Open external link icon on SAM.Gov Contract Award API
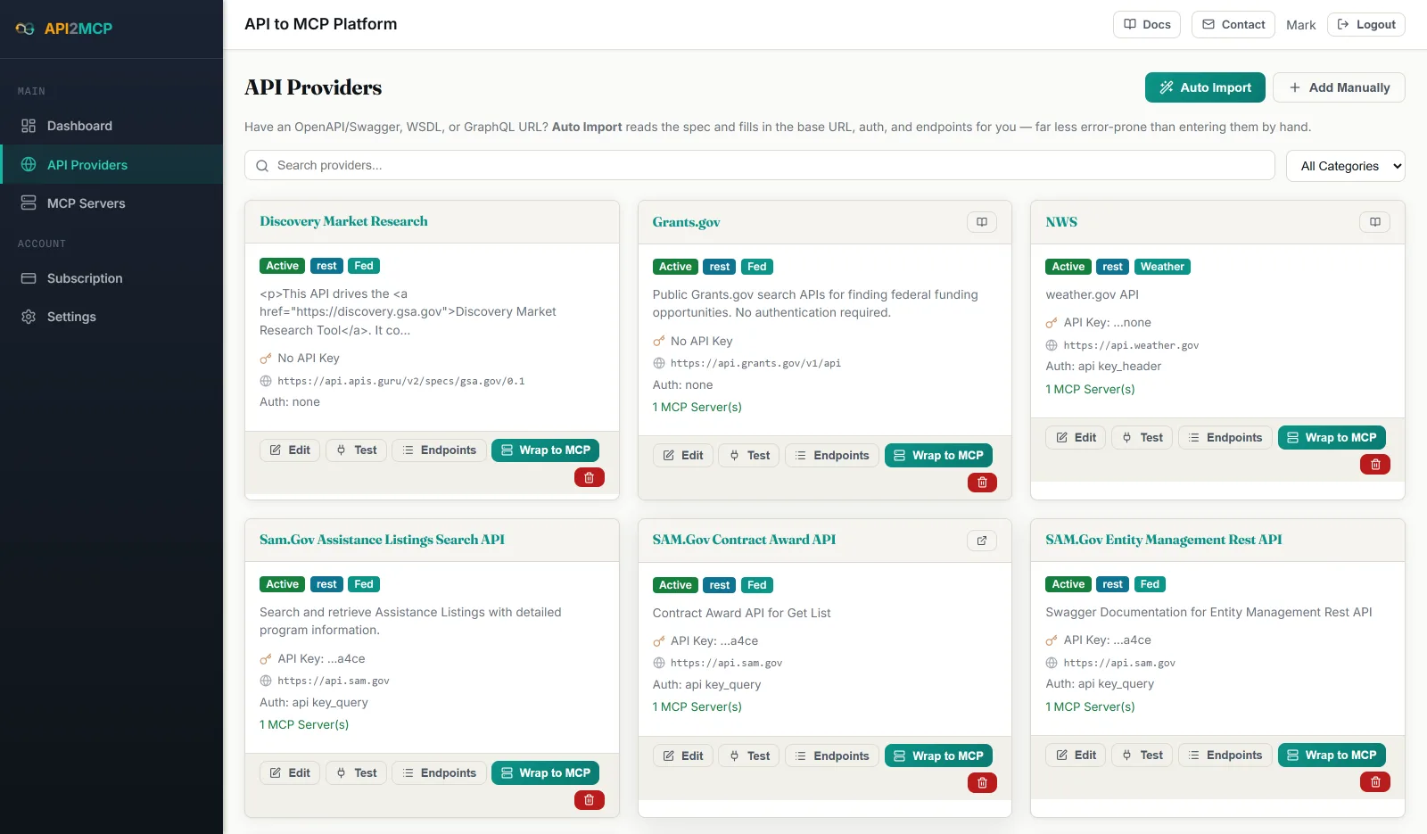This screenshot has width=1427, height=834. point(982,541)
